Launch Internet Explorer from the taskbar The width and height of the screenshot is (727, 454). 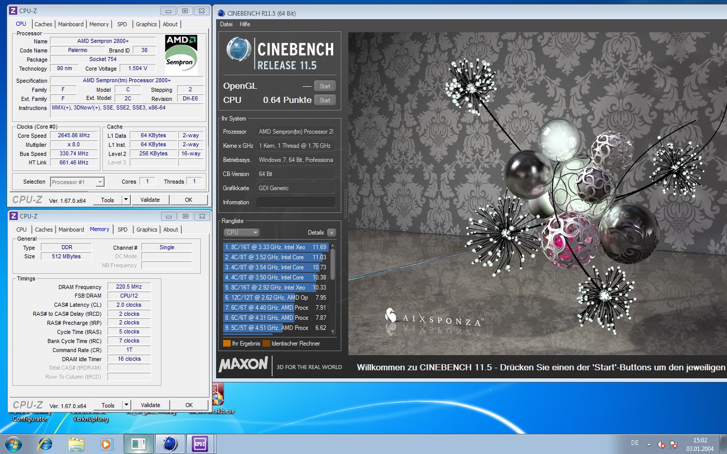tap(45, 444)
